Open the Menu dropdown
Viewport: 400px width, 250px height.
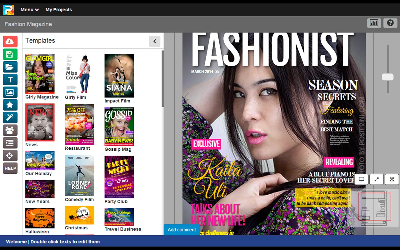[x=30, y=10]
